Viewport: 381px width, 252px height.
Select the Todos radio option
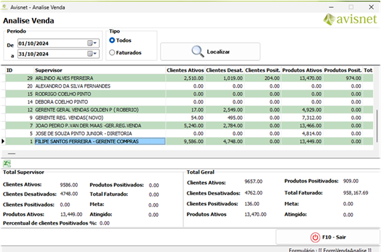click(x=112, y=40)
